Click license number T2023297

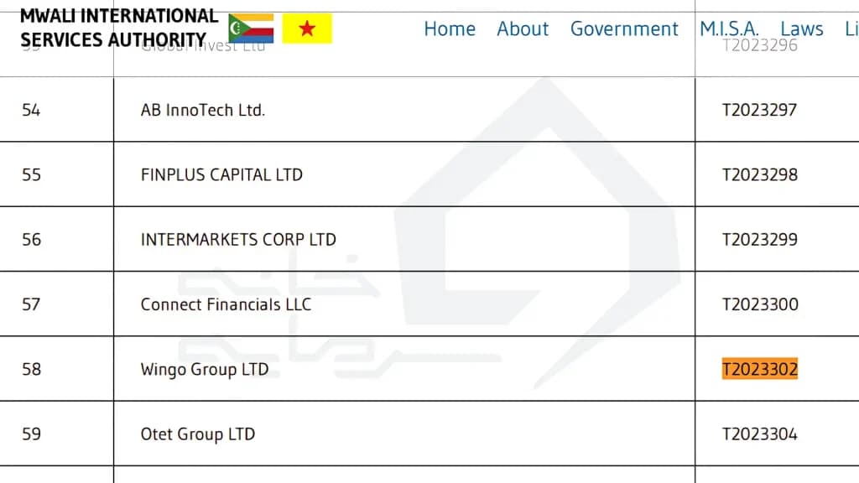click(x=760, y=110)
